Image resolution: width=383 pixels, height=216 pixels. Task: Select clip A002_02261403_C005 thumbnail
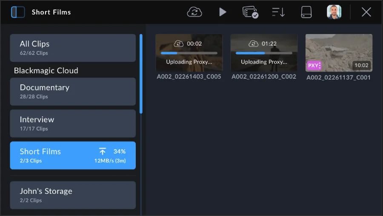(x=189, y=52)
